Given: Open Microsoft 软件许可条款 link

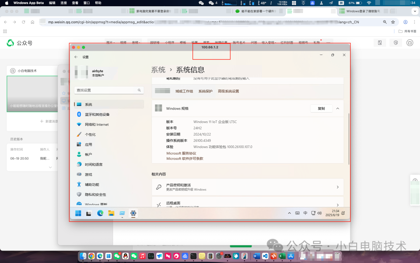Looking at the screenshot, I should click(x=185, y=159).
